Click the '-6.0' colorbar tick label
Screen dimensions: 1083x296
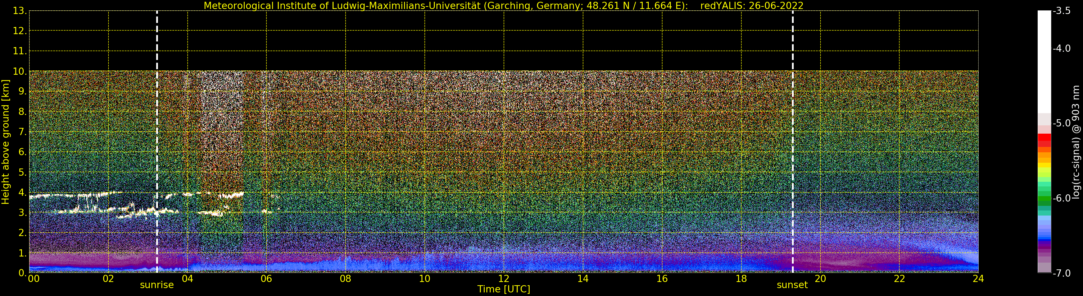click(1061, 198)
